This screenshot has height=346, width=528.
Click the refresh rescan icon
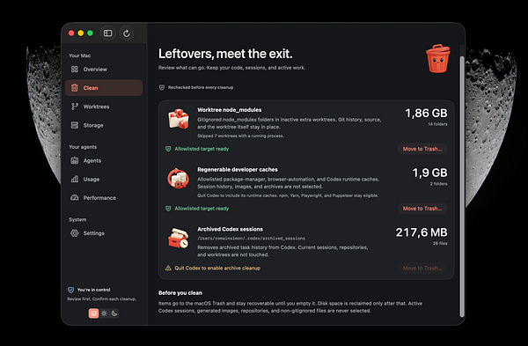[126, 33]
